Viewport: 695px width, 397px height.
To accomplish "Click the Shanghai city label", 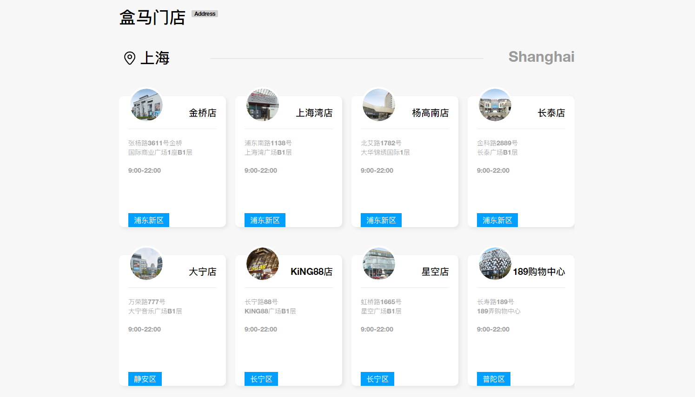I will (x=542, y=57).
